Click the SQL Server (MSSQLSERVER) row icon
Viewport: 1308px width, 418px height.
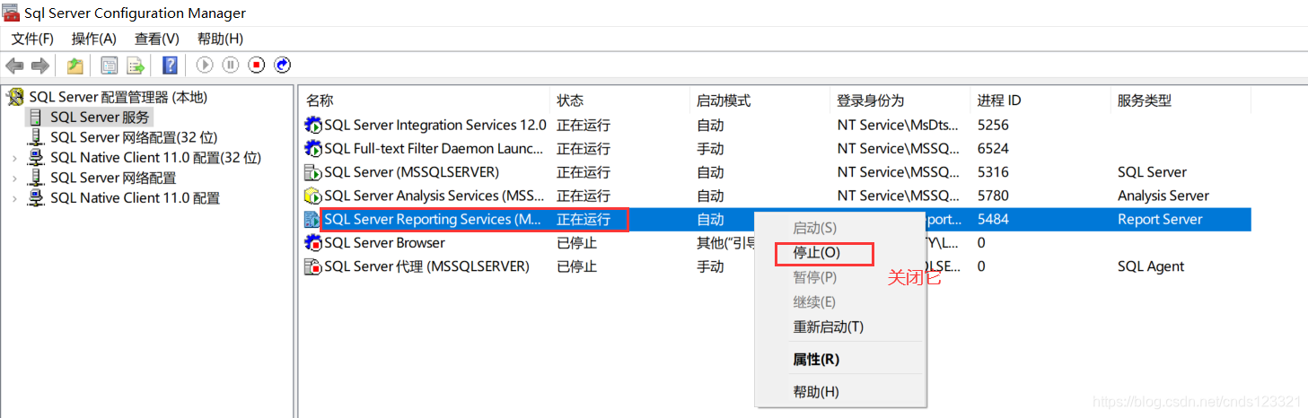313,172
